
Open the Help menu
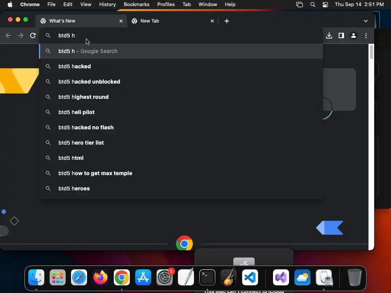(230, 4)
